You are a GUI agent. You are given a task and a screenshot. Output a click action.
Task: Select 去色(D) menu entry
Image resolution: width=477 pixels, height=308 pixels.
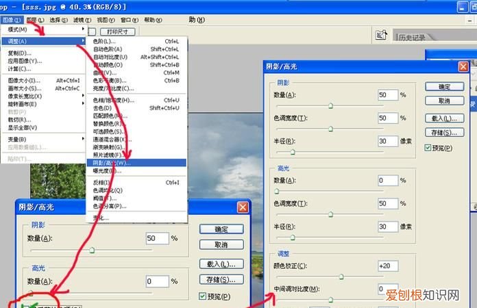click(136, 108)
